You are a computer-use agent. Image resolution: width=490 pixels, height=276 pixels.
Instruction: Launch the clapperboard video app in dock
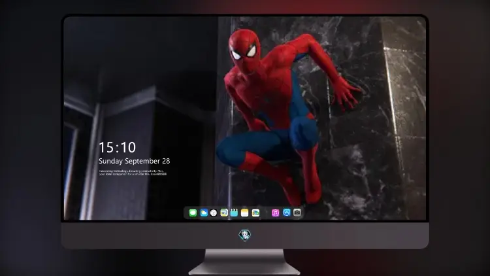pyautogui.click(x=234, y=213)
